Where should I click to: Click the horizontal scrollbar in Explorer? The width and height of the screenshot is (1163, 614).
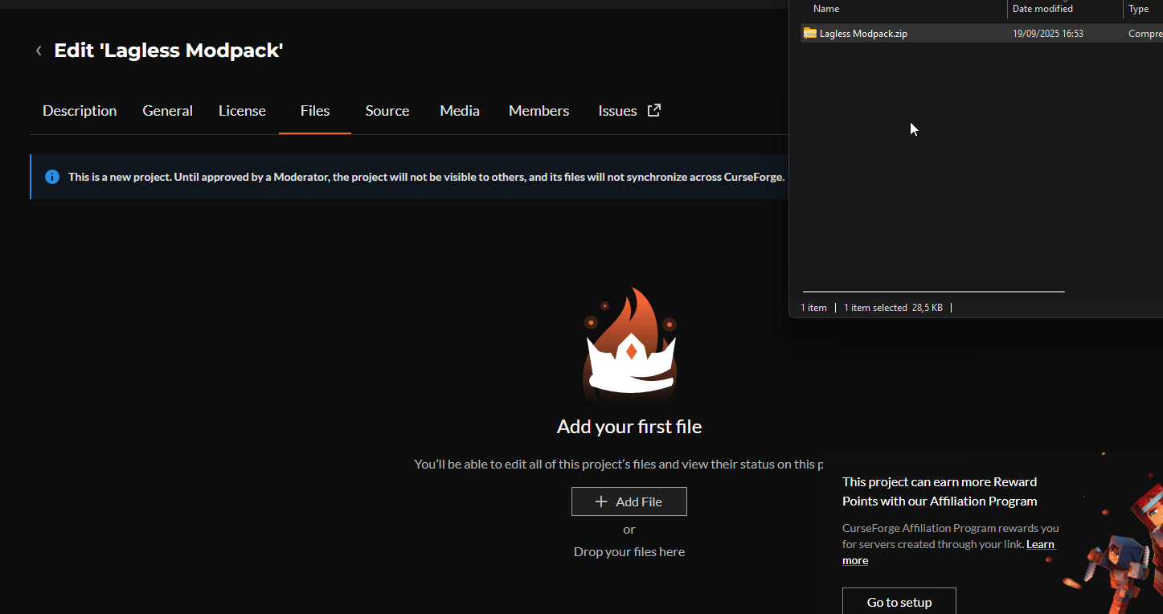click(x=932, y=291)
